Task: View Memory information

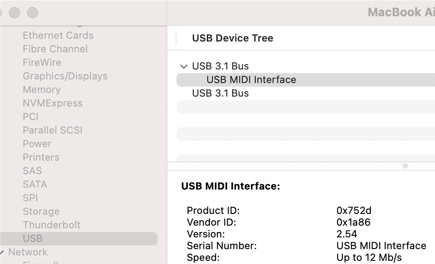Action: (42, 89)
